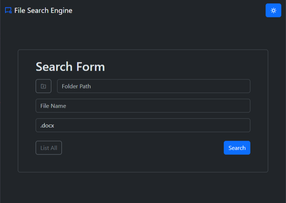The width and height of the screenshot is (286, 203).
Task: Toggle light mode with the sun icon
Action: 273,11
